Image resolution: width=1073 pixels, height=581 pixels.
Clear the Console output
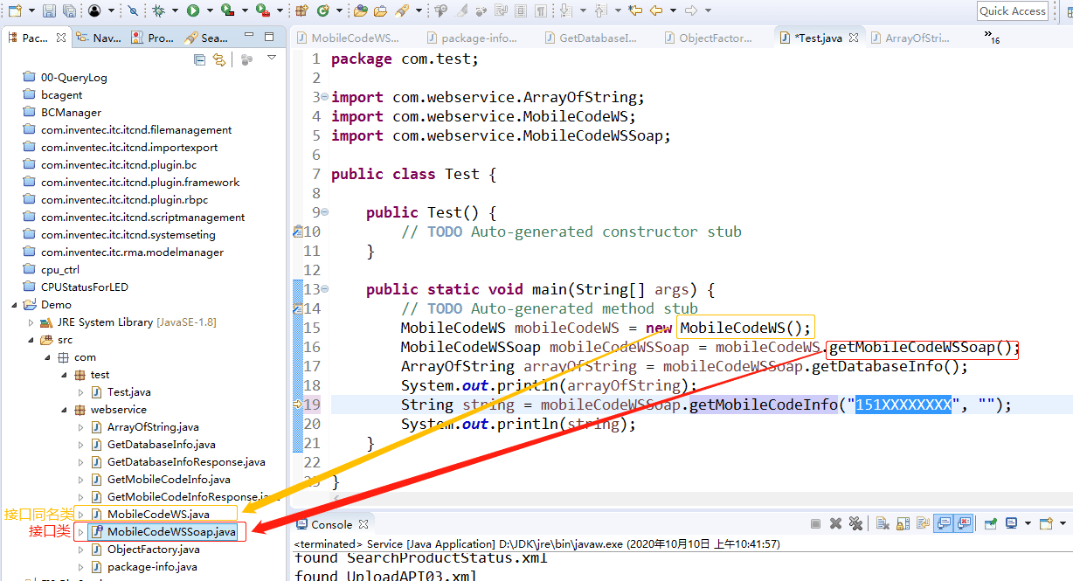882,524
